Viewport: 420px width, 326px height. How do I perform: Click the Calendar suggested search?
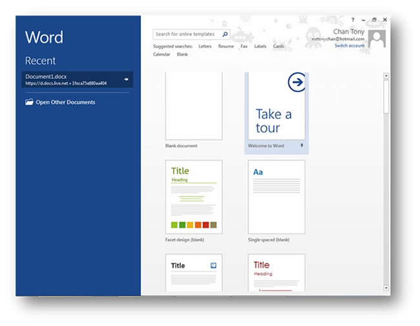coord(162,54)
